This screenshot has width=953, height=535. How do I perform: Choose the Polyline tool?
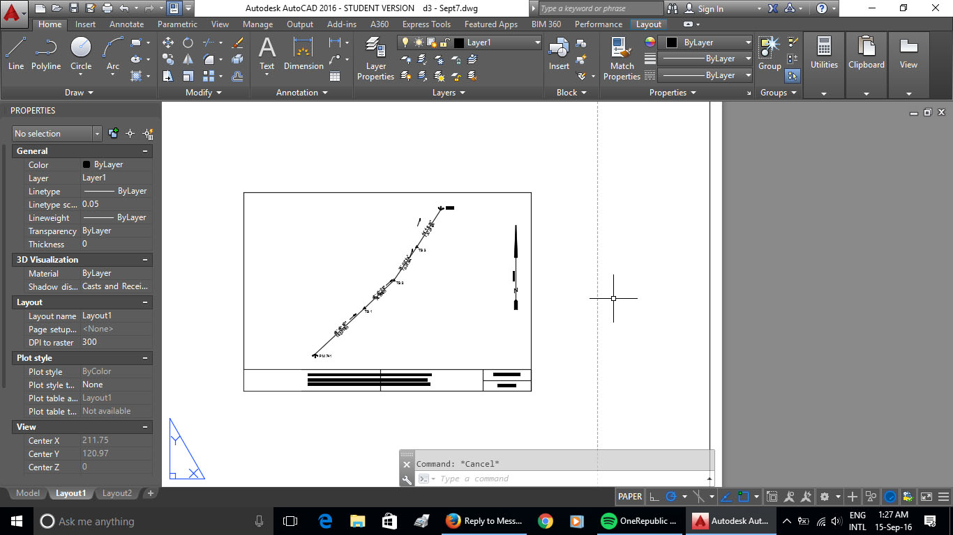tap(46, 54)
